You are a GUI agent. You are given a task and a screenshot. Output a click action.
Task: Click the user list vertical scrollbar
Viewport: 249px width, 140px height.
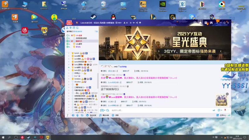pos(98,81)
